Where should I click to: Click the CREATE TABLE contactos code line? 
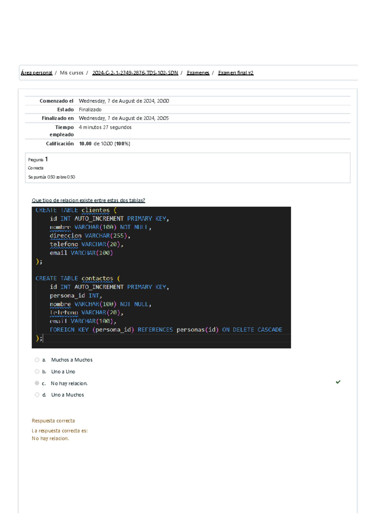[77, 278]
